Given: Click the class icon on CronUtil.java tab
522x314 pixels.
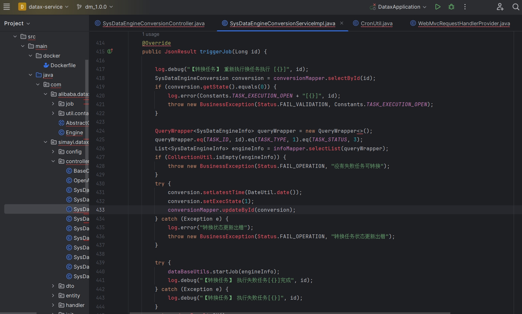Looking at the screenshot, I should [x=355, y=23].
